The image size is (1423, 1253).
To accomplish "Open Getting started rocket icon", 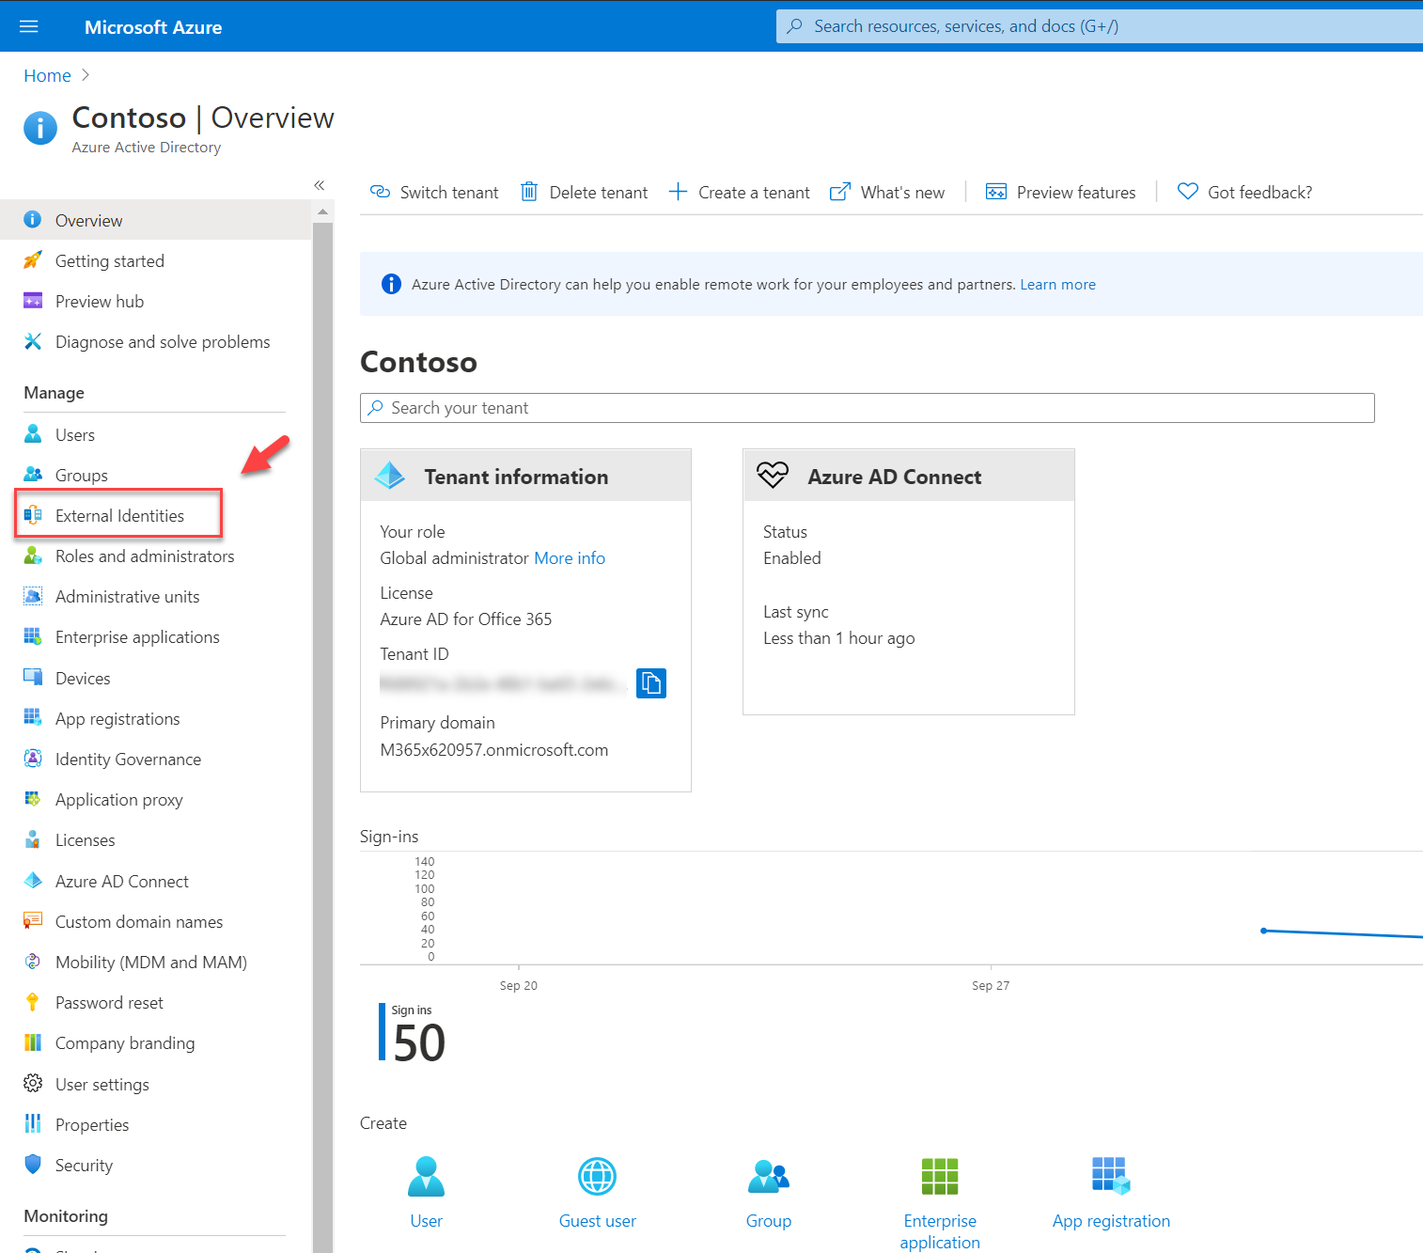I will (33, 260).
